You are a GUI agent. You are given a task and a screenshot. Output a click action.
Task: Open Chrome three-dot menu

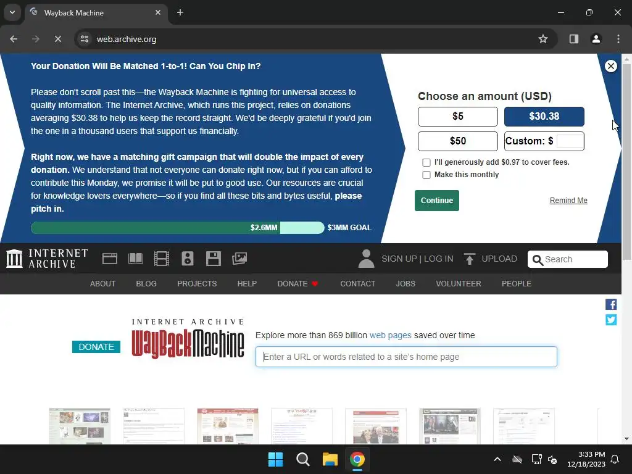pos(618,39)
